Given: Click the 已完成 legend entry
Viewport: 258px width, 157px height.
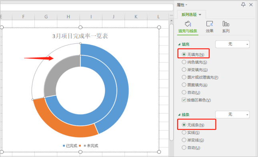Looking at the screenshot, I should pos(70,146).
